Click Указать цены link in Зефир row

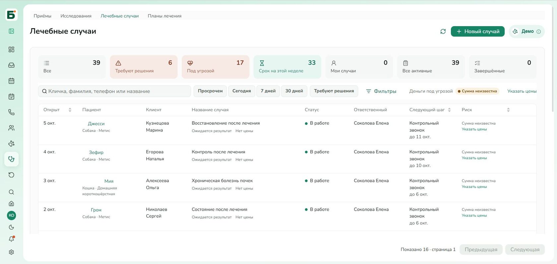(474, 158)
